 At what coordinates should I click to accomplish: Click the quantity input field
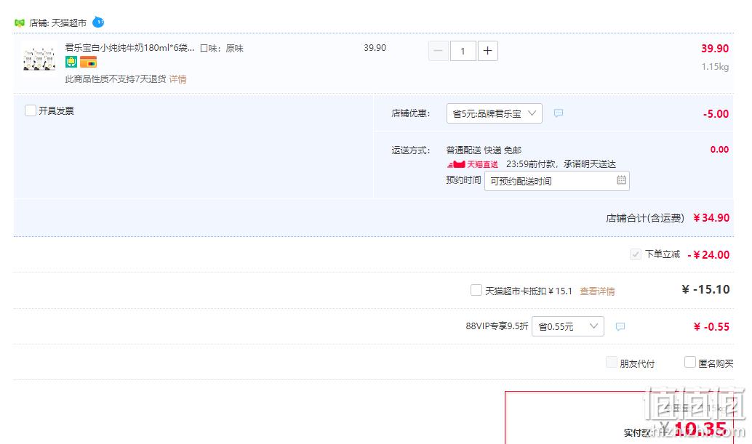point(463,51)
